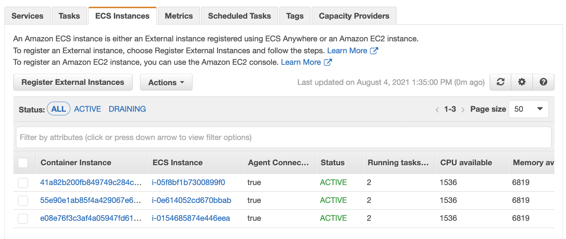Switch to the Services tab
Screen dimensions: 566x239
pos(28,16)
